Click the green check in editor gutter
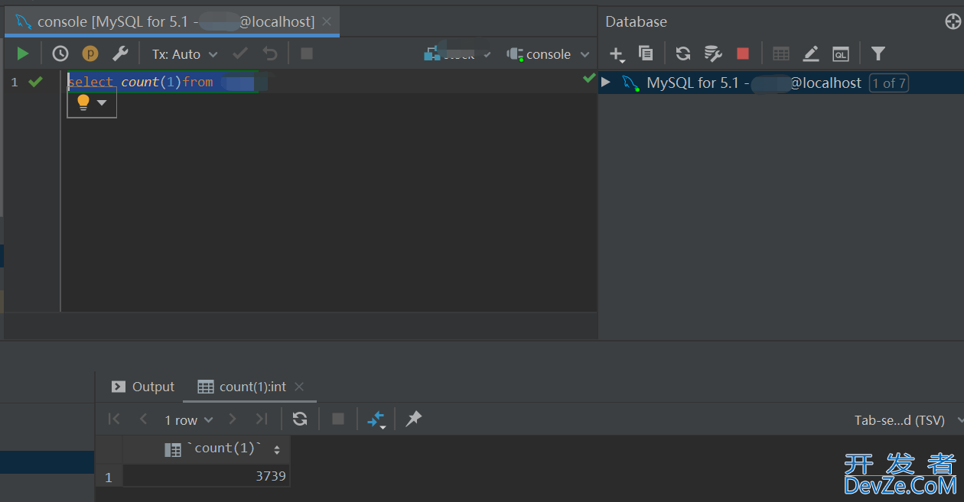Viewport: 964px width, 502px height. [x=35, y=82]
